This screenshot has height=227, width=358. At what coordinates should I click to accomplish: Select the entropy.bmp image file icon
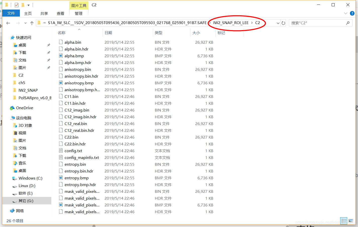[61, 178]
